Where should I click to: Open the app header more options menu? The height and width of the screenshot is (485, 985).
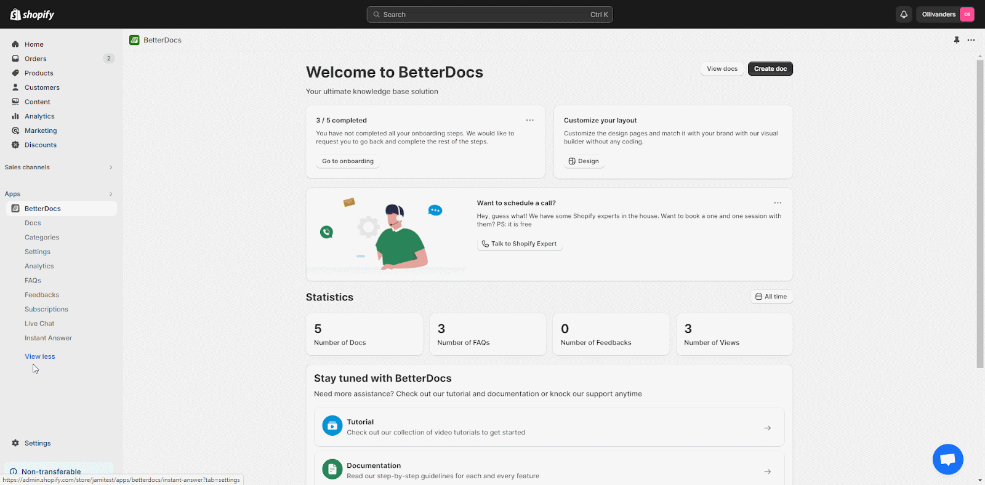click(x=971, y=40)
